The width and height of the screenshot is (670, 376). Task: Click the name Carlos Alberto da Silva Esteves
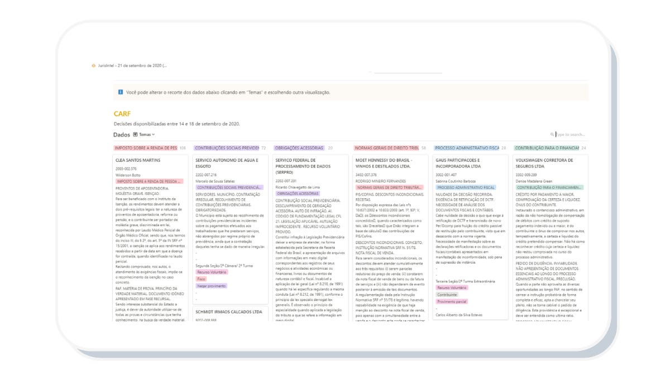pos(460,315)
